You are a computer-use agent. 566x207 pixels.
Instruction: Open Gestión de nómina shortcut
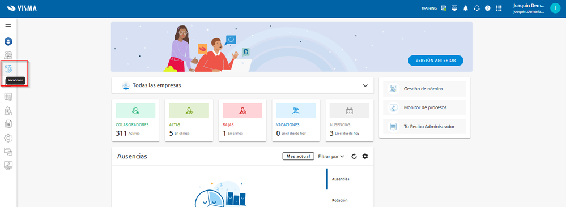click(424, 89)
